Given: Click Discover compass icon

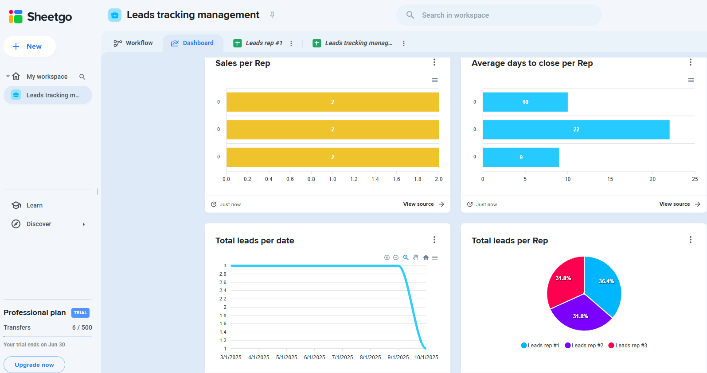Looking at the screenshot, I should coord(16,224).
